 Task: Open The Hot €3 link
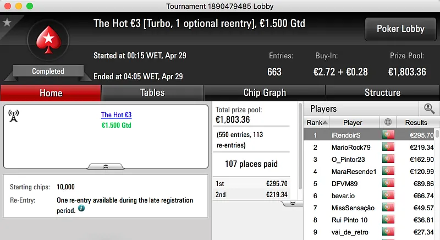click(x=116, y=115)
